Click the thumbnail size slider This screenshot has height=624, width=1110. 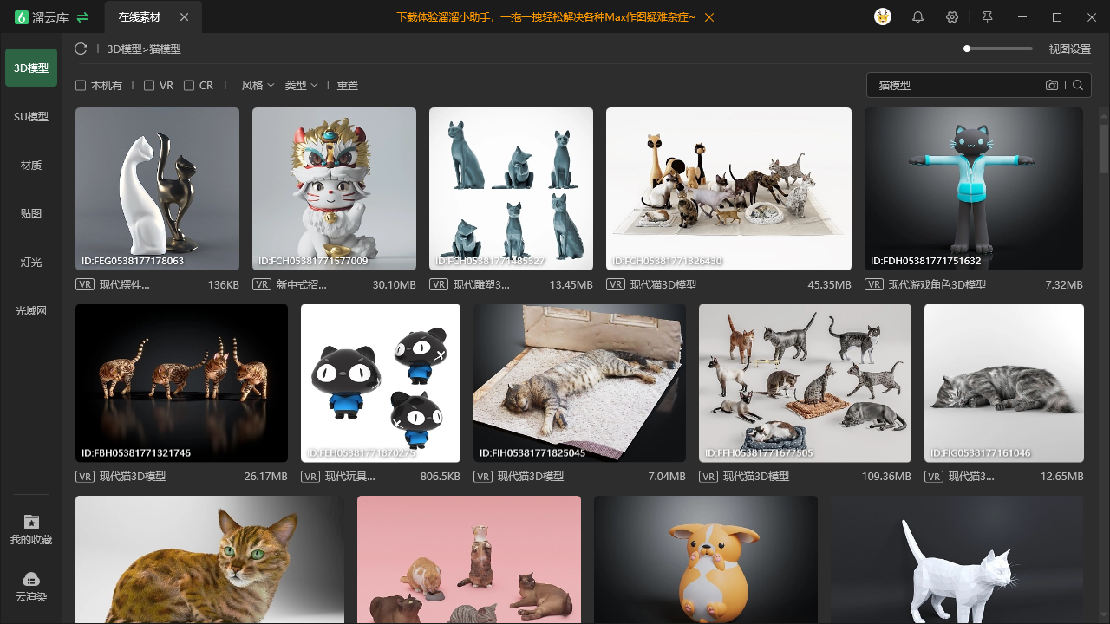[x=998, y=49]
